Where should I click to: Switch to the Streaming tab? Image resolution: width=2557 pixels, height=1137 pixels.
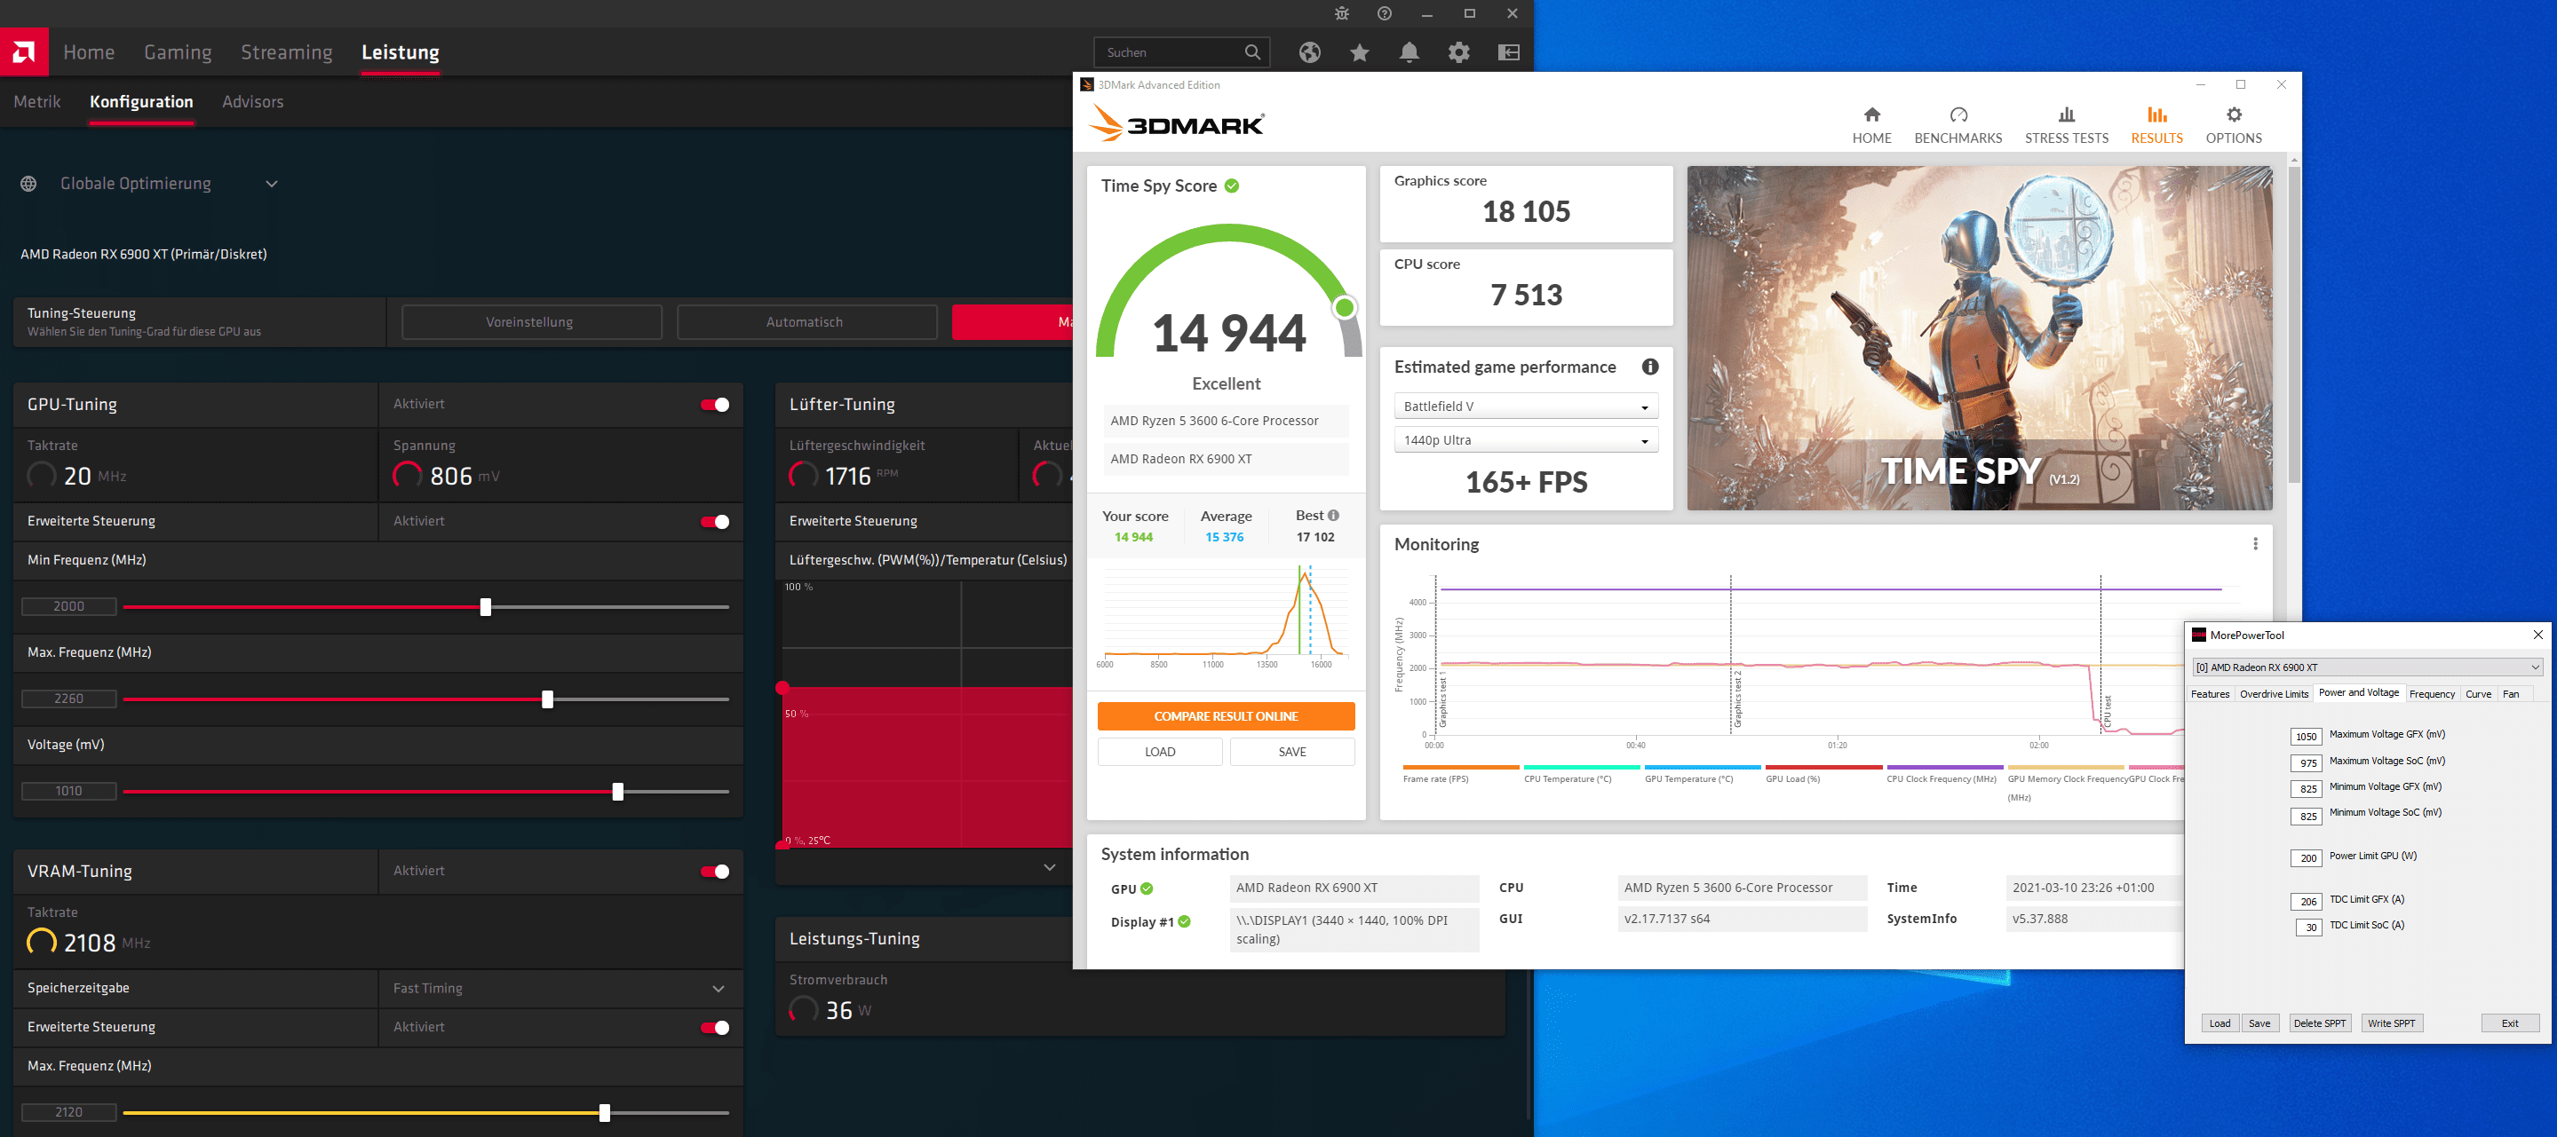pyautogui.click(x=287, y=52)
